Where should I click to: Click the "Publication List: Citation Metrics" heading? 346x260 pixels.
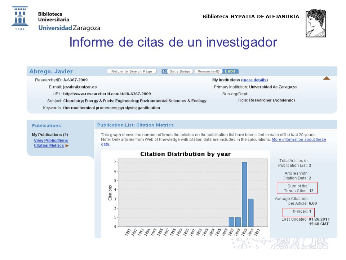click(135, 125)
